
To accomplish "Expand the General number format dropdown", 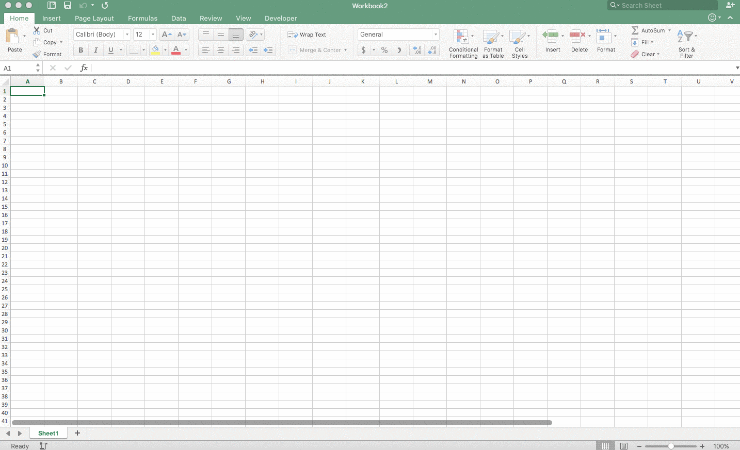I will tap(436, 35).
